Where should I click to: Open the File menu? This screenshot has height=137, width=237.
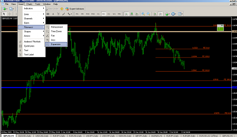pyautogui.click(x=7, y=4)
